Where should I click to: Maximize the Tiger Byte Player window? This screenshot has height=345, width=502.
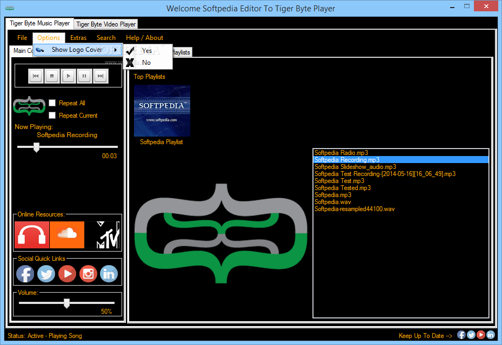point(467,6)
